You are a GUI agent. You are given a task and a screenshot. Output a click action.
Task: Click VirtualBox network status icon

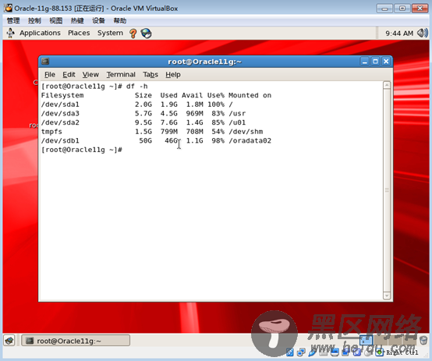pyautogui.click(x=301, y=352)
